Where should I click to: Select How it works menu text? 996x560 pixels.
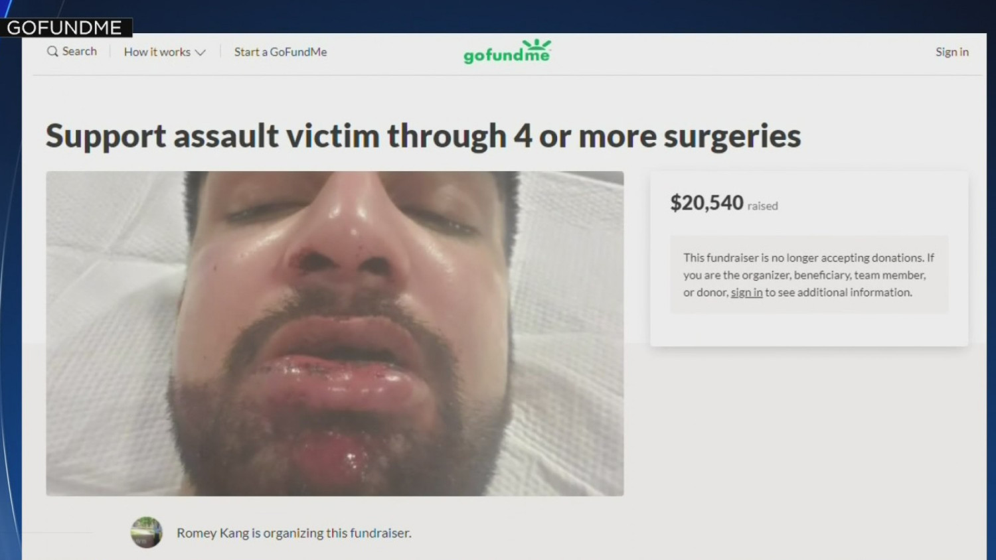[x=157, y=52]
